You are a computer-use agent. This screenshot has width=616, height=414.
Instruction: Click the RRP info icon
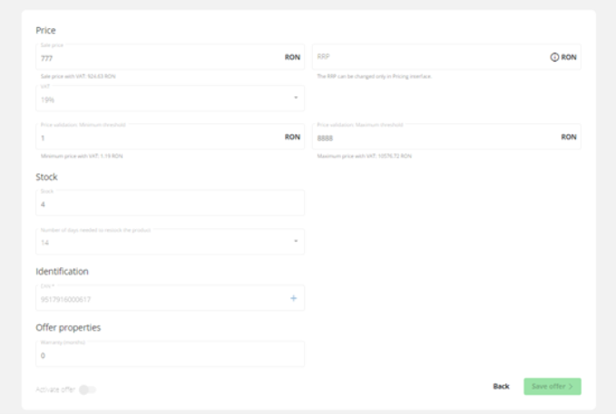click(554, 57)
